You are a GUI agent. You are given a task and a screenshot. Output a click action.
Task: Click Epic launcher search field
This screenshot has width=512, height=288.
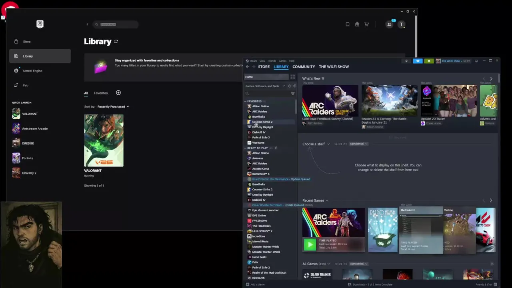116,24
